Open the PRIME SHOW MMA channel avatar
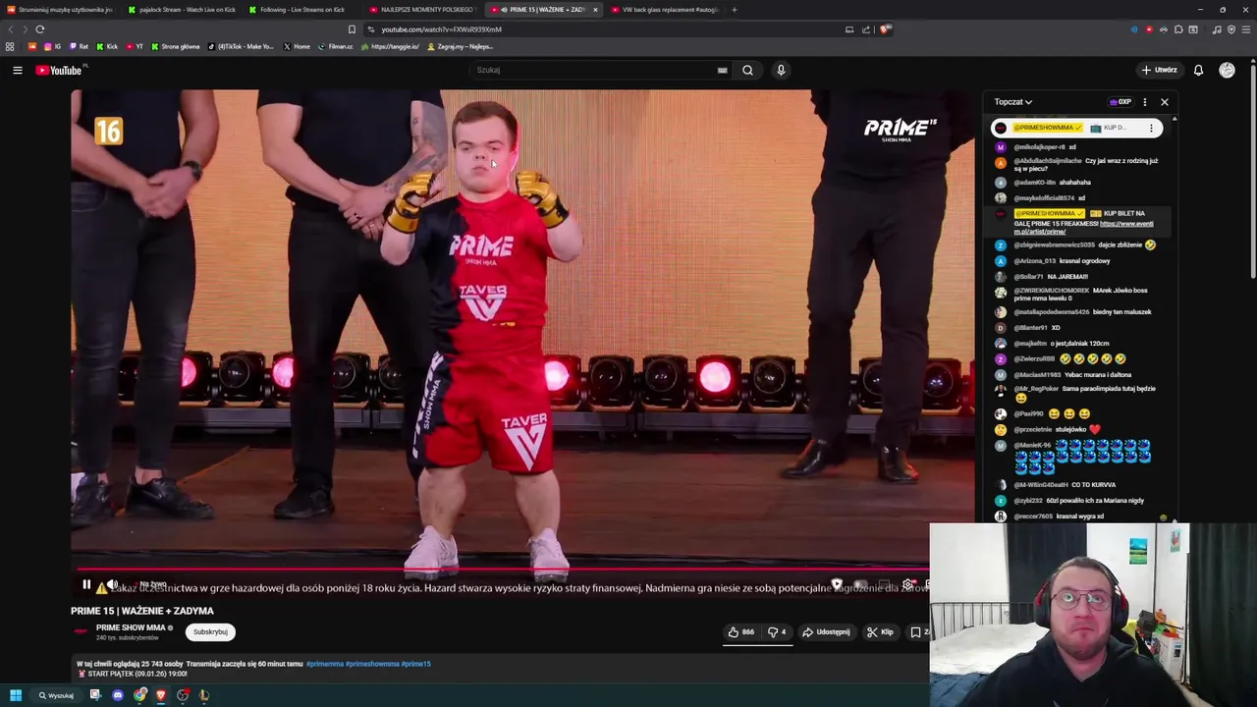The image size is (1257, 707). [x=81, y=631]
